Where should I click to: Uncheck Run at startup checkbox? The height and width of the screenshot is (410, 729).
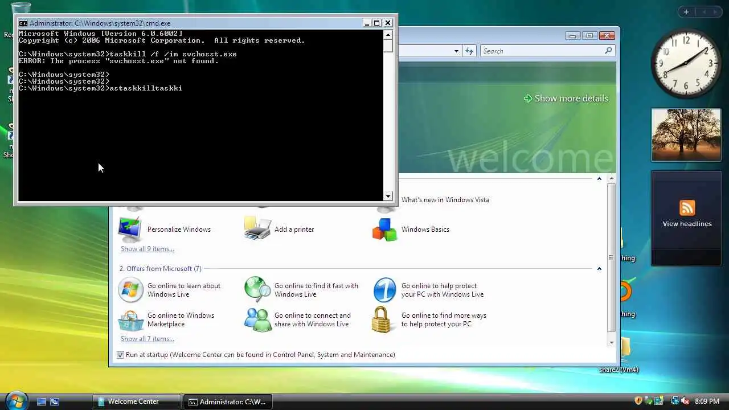click(x=120, y=355)
